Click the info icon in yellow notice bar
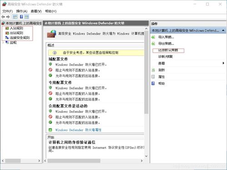 pyautogui.click(x=55, y=53)
